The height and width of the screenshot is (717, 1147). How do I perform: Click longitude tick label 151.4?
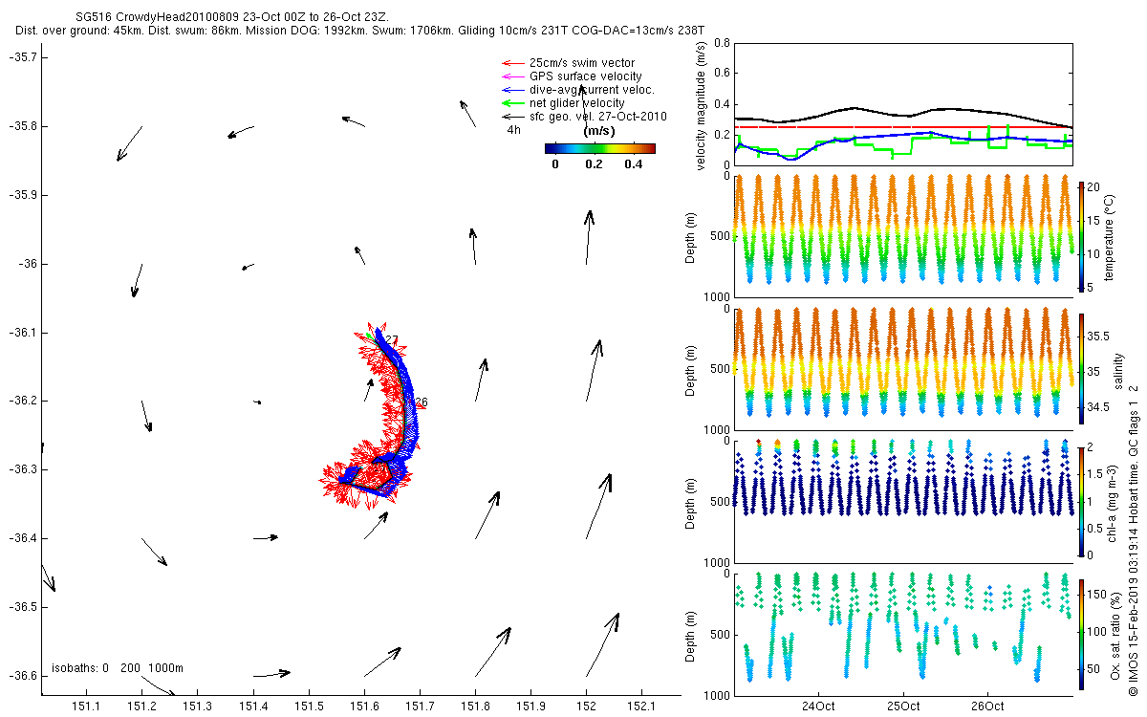(x=253, y=706)
